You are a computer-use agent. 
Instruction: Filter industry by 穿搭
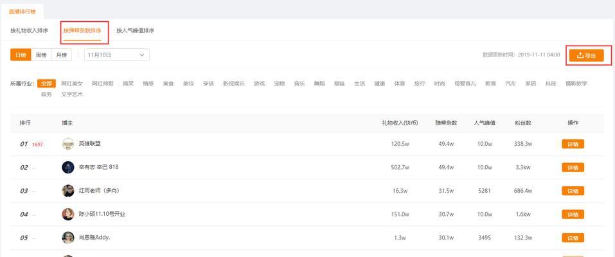pos(209,84)
